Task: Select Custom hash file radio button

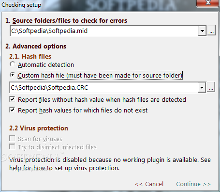Action: (13, 75)
